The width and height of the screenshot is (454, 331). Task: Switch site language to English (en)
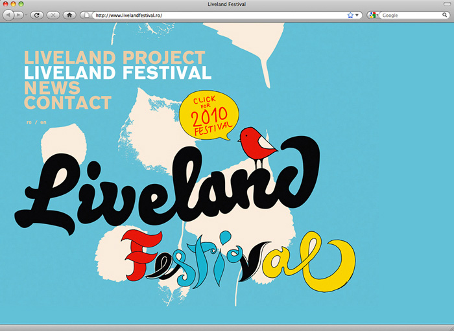coord(43,122)
